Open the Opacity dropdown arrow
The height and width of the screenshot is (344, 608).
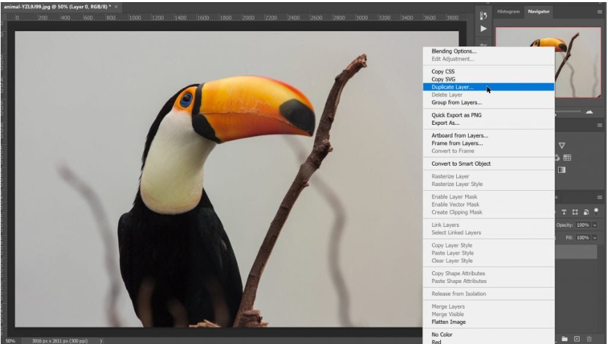pyautogui.click(x=594, y=225)
